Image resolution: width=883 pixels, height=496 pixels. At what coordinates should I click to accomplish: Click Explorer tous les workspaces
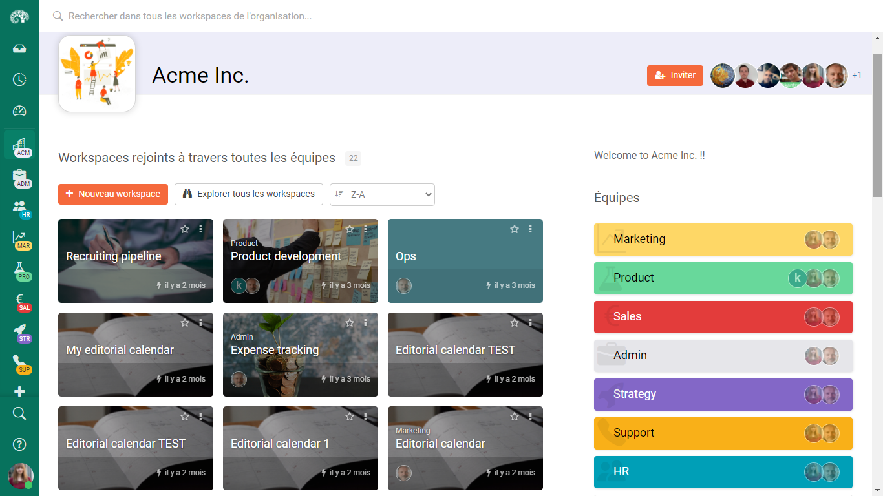tap(248, 194)
